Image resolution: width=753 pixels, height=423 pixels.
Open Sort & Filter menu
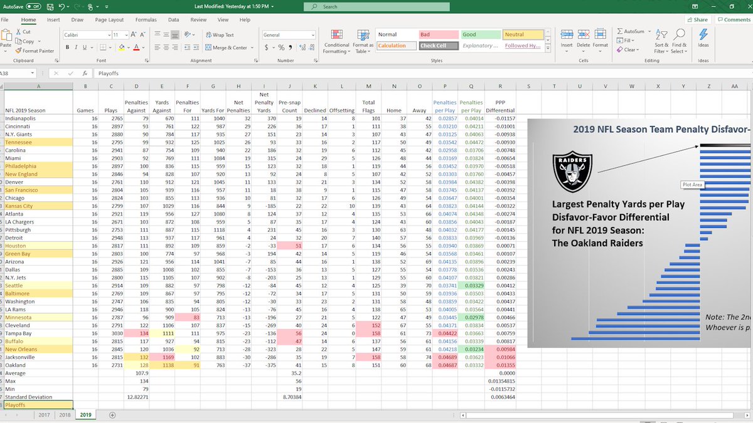(661, 41)
